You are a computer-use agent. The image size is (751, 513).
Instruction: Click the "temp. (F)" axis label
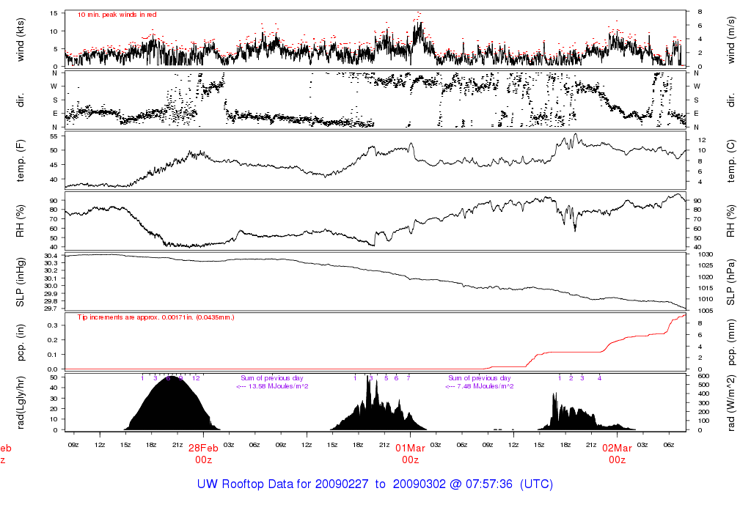click(20, 160)
